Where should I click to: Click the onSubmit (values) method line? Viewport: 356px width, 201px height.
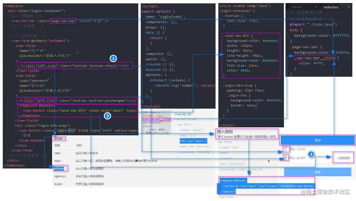click(x=170, y=80)
